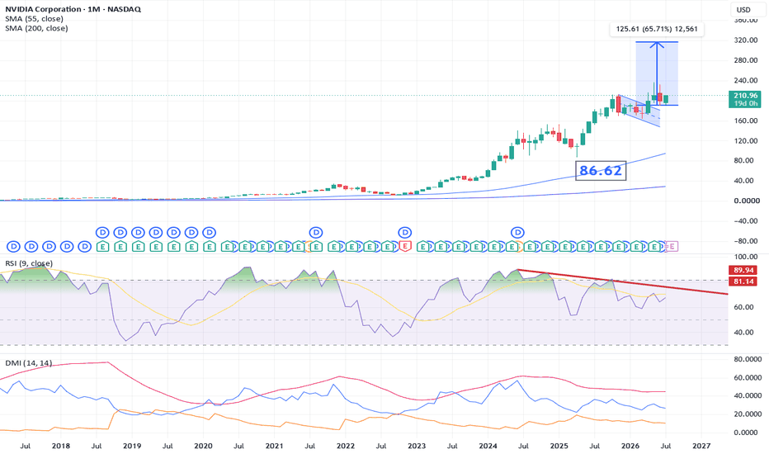Click the 320.00 price axis label
This screenshot has height=454, width=769.
point(745,40)
